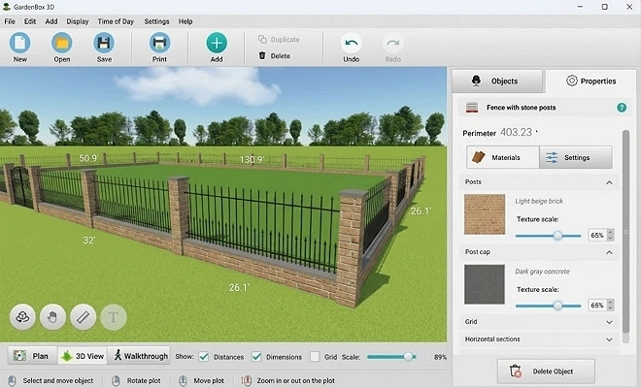641x388 pixels.
Task: Undo the last action
Action: (x=352, y=43)
